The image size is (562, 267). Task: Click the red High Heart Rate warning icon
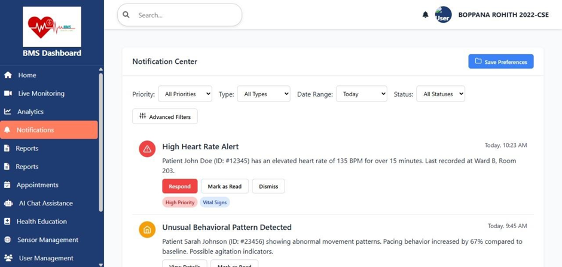coord(147,149)
